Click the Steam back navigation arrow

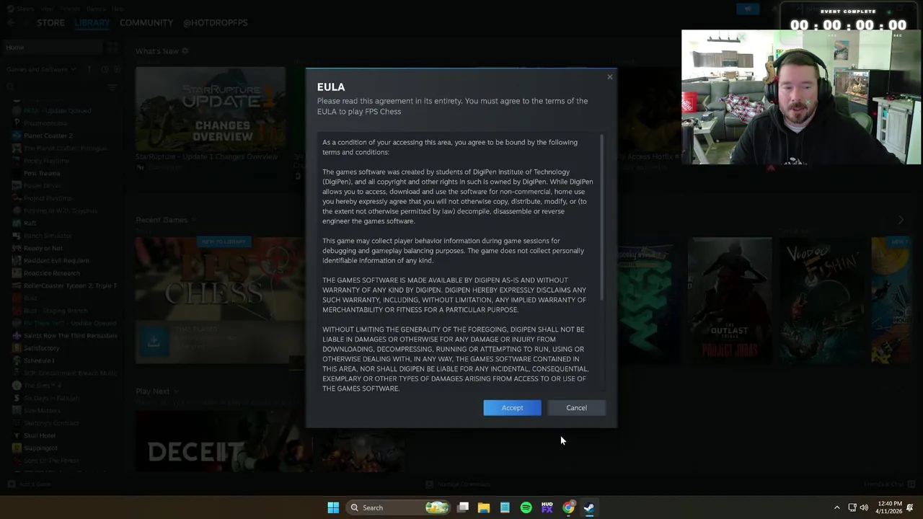tap(11, 22)
